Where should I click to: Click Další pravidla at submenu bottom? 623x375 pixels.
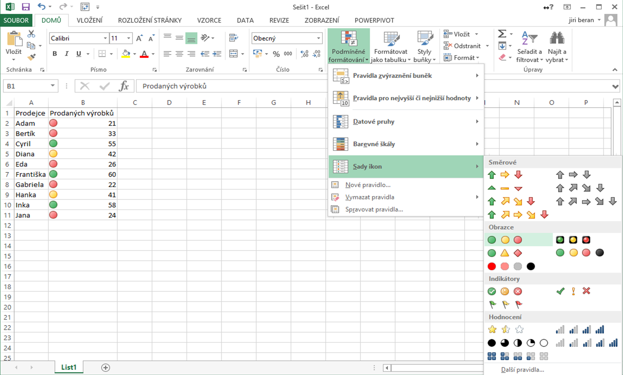tap(522, 369)
